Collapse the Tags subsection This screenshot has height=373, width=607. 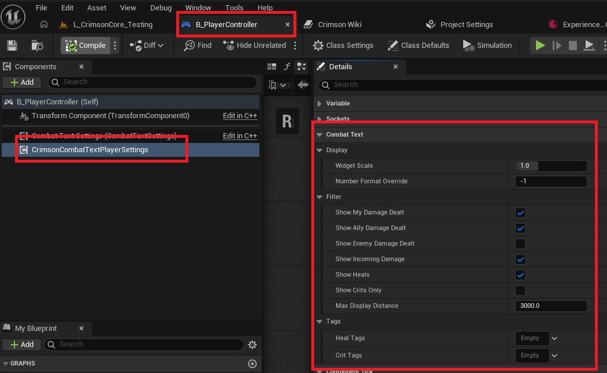click(319, 321)
